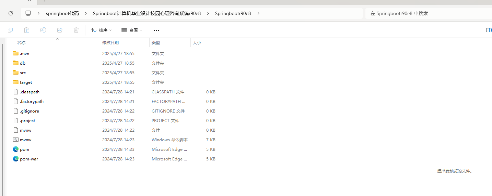Screen dimensions: 492x196
Task: Click the CLASSPATH 文件 type cell
Action: pos(168,92)
